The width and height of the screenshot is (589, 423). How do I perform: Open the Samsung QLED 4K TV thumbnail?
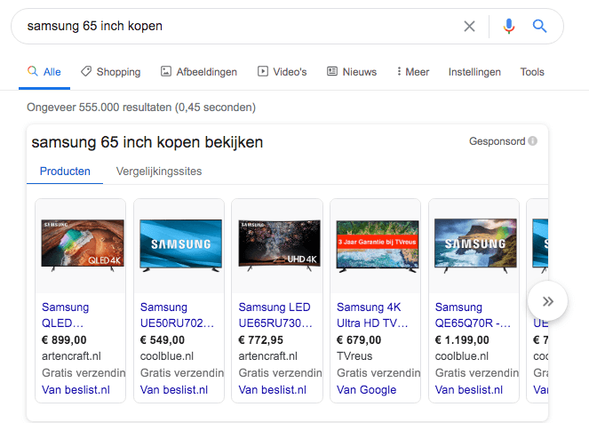pos(83,245)
